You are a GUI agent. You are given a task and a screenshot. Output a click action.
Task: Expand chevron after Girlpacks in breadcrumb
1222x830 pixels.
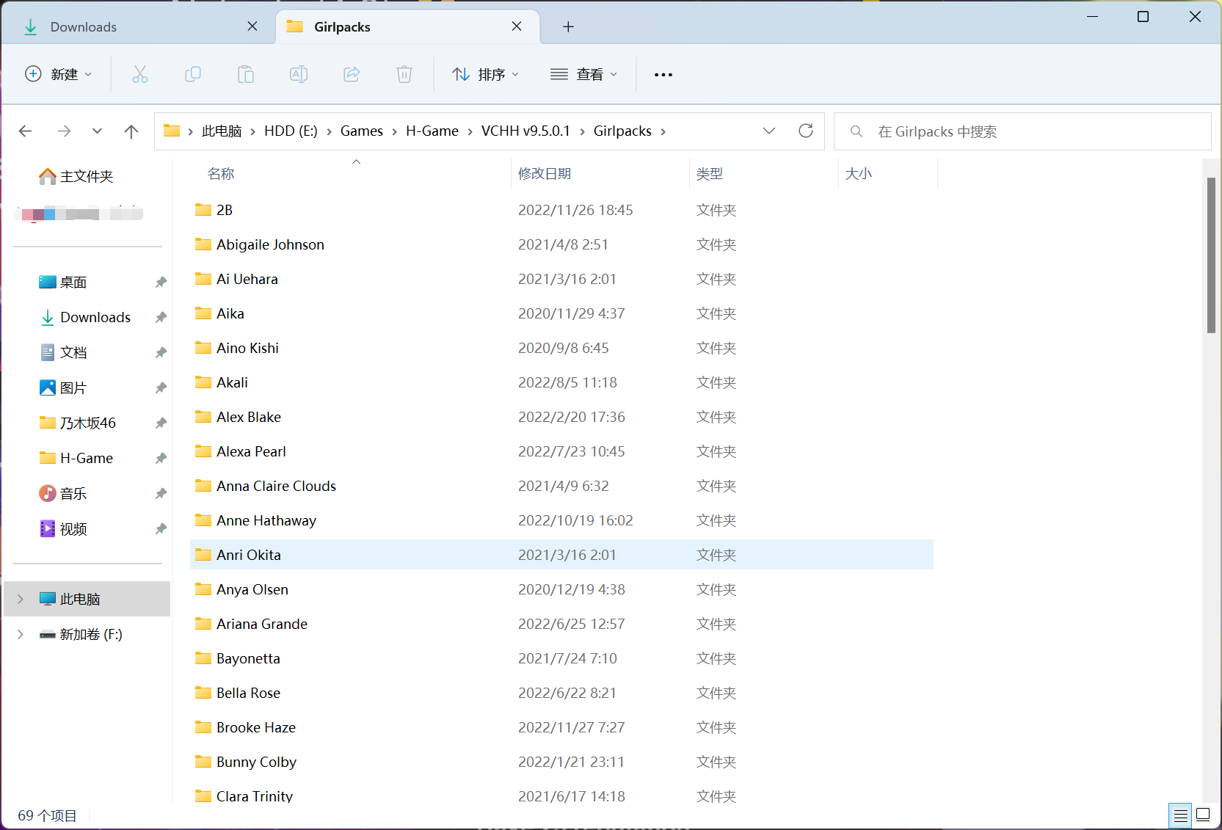(663, 131)
